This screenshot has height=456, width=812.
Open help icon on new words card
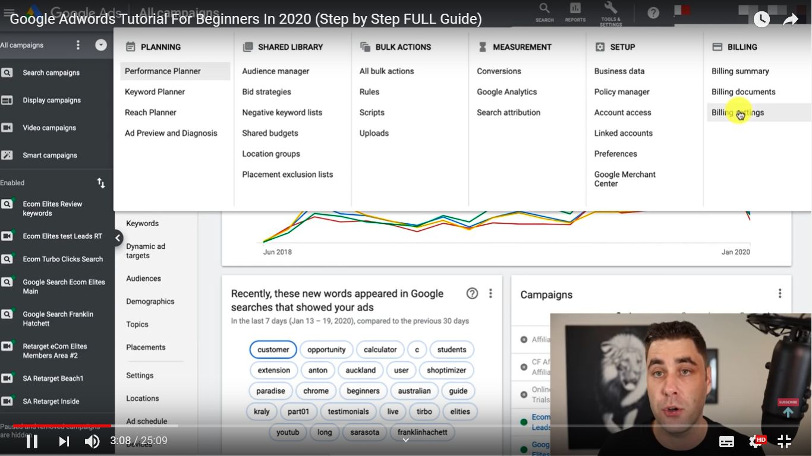pyautogui.click(x=472, y=293)
